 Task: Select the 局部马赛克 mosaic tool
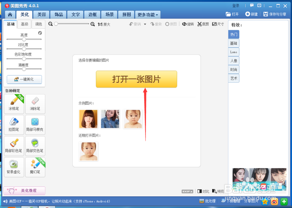coord(35,125)
